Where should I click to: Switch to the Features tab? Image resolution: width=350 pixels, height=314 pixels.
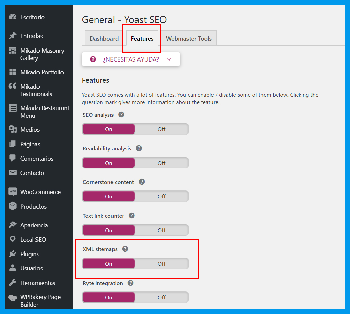(142, 39)
